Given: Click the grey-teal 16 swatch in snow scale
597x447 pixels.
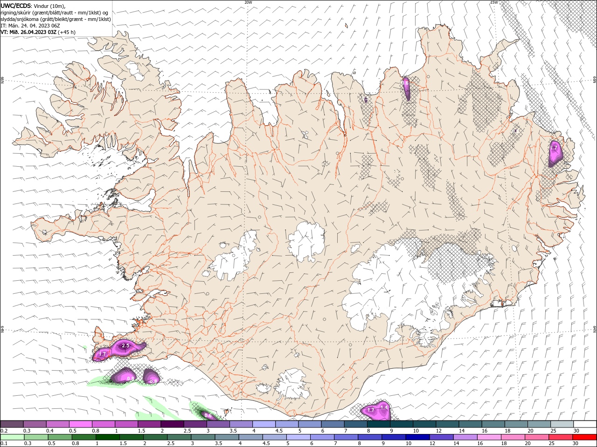Looking at the screenshot, I should click(x=493, y=424).
